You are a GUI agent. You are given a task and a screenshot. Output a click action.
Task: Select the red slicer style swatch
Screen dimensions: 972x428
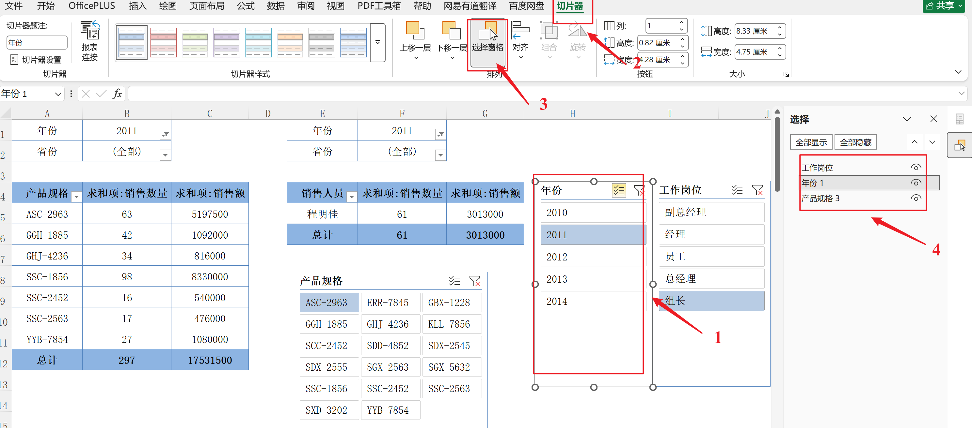[163, 42]
